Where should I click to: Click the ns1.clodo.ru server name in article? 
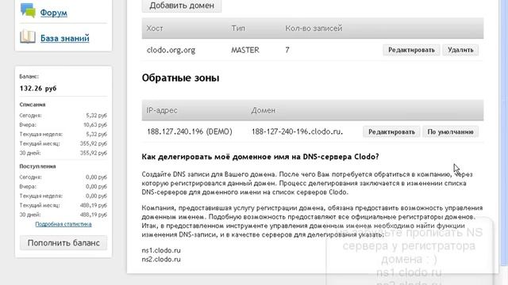(161, 250)
